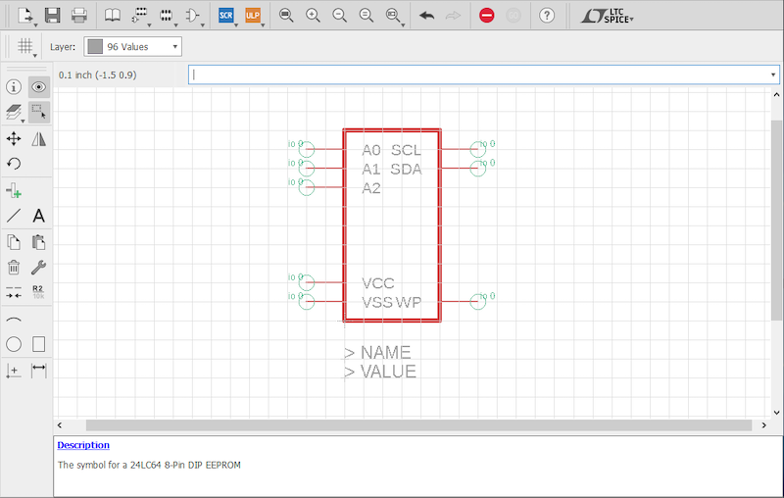Viewport: 784px width, 498px height.
Task: Click the SCR script button
Action: [x=226, y=16]
